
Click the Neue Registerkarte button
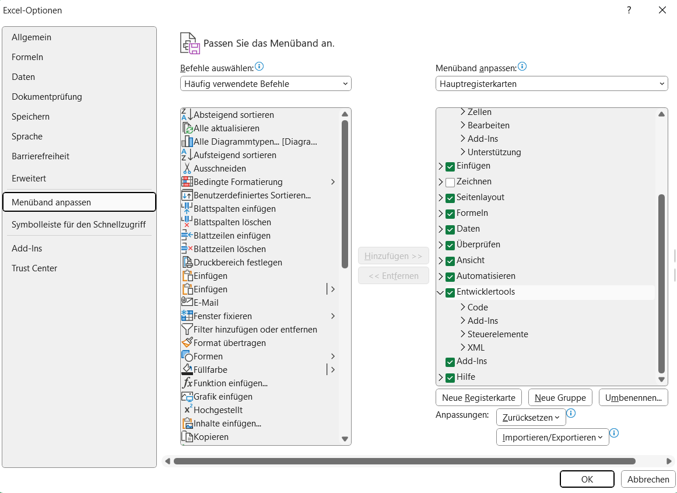point(478,397)
